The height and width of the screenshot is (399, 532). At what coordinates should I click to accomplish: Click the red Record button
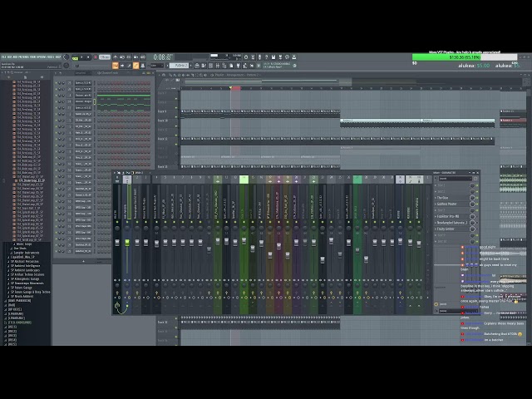pos(96,57)
